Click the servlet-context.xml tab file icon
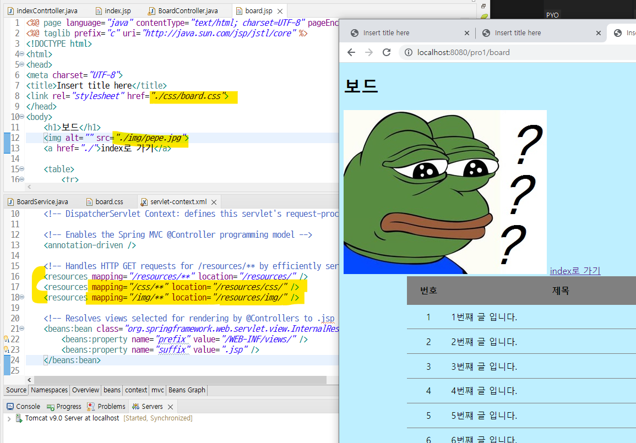 144,202
